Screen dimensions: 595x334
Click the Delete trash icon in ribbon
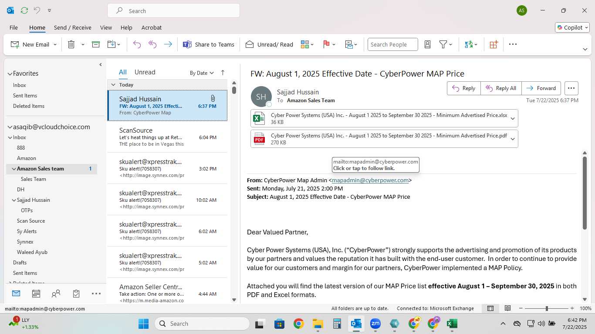point(71,44)
